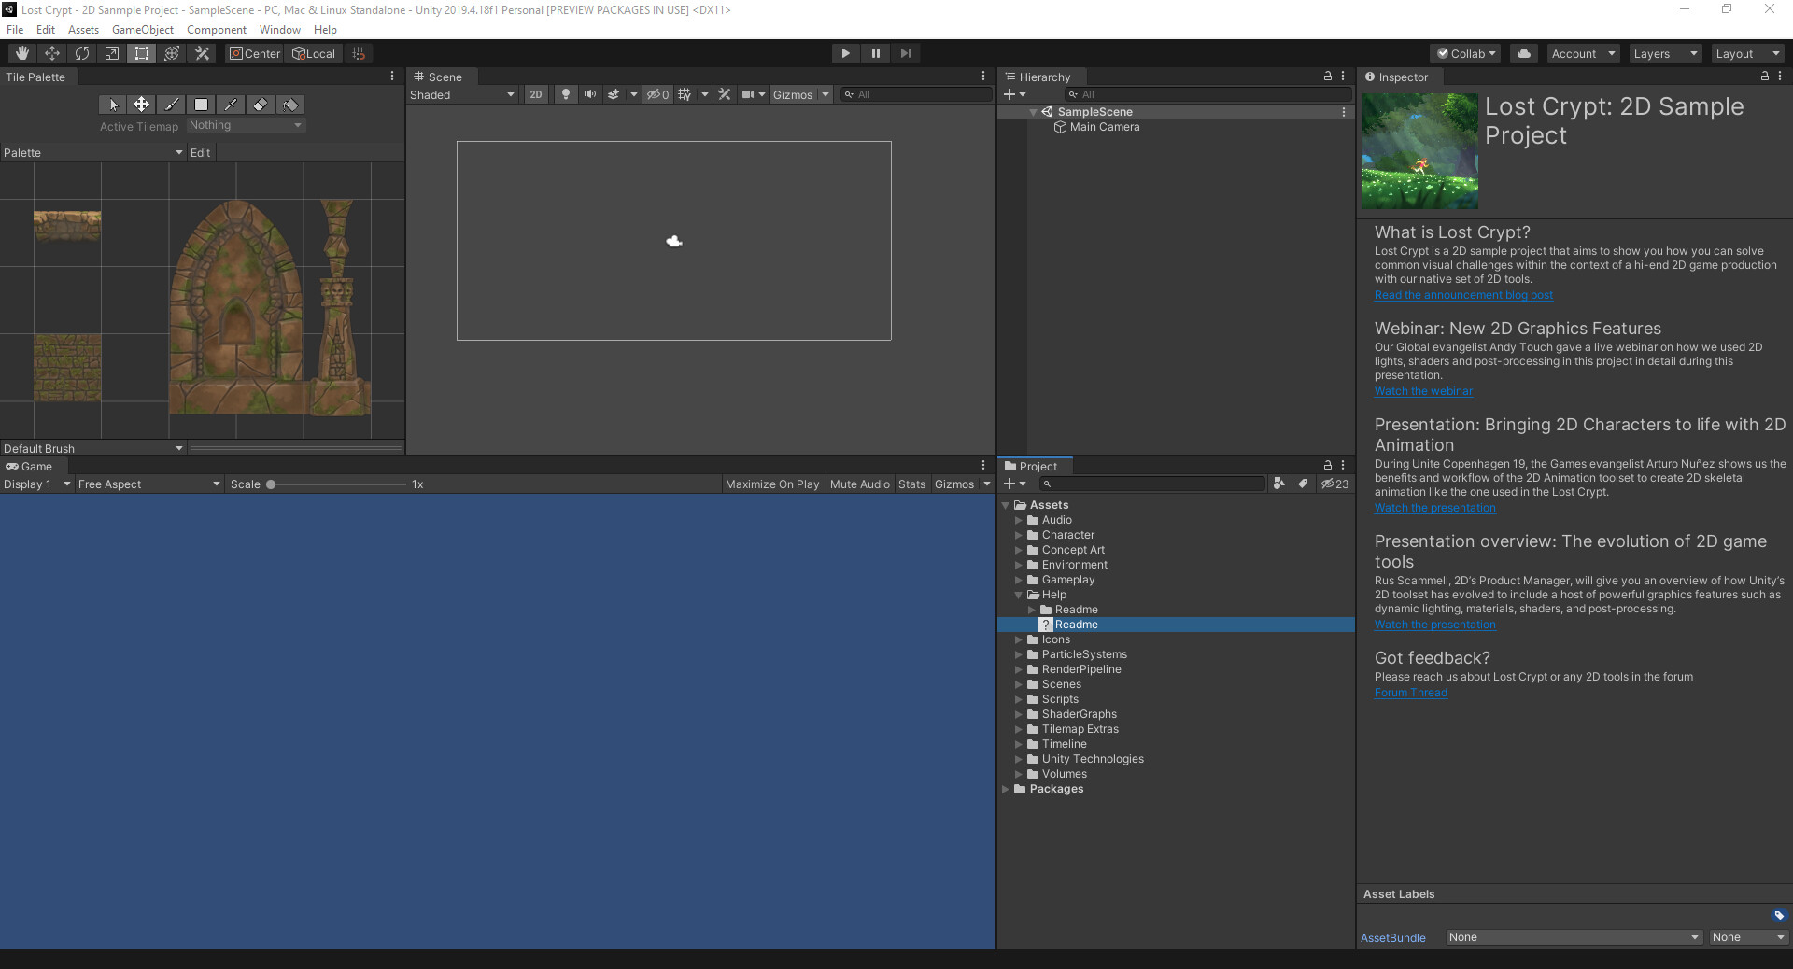Select the Brush tool in the Tile Palette
The width and height of the screenshot is (1793, 969).
[x=172, y=105]
